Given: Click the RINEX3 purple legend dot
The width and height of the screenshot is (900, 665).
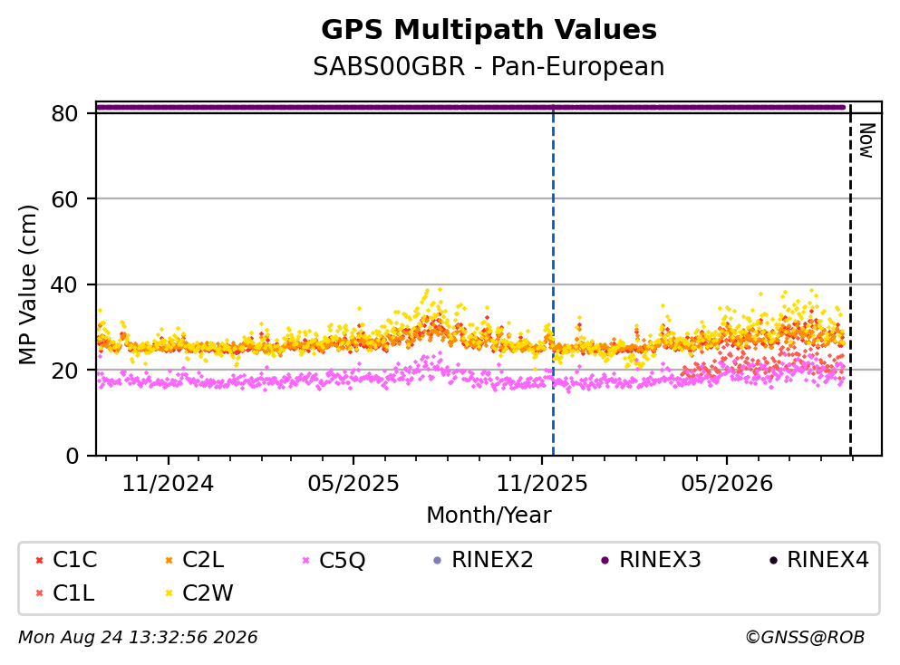Looking at the screenshot, I should tap(605, 560).
